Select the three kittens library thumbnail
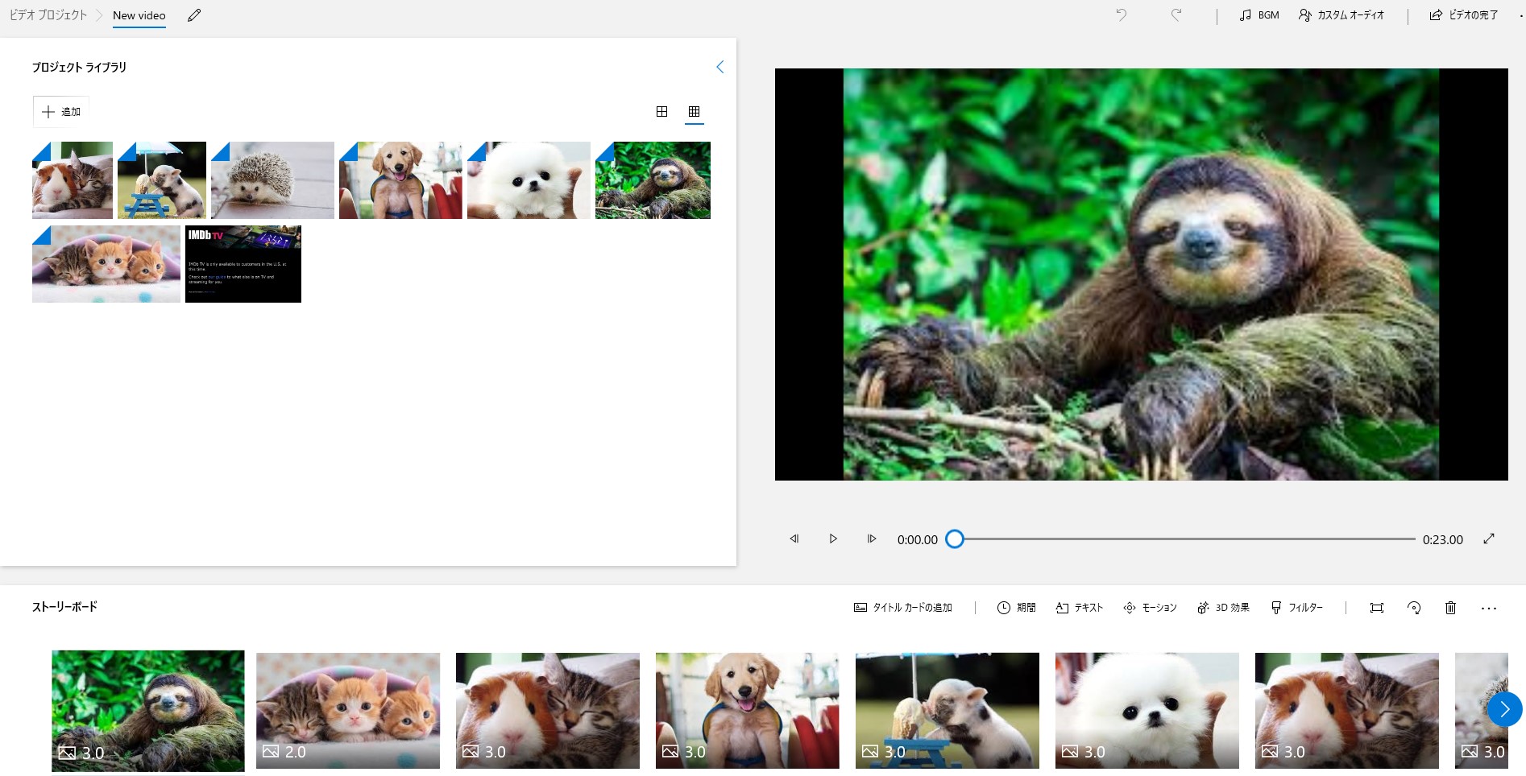The height and width of the screenshot is (776, 1526). click(x=106, y=264)
